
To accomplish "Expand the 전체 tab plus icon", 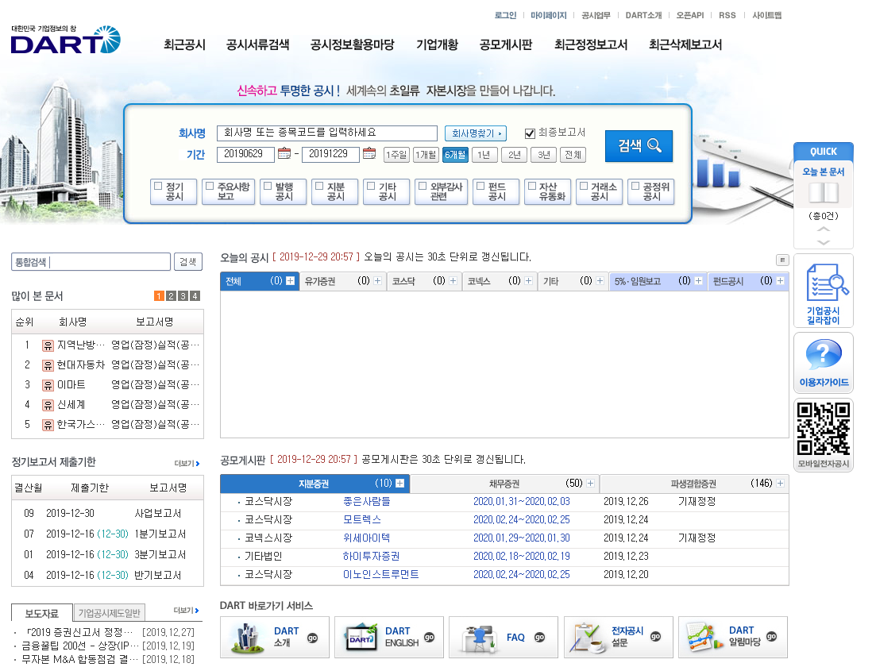I will pyautogui.click(x=290, y=281).
